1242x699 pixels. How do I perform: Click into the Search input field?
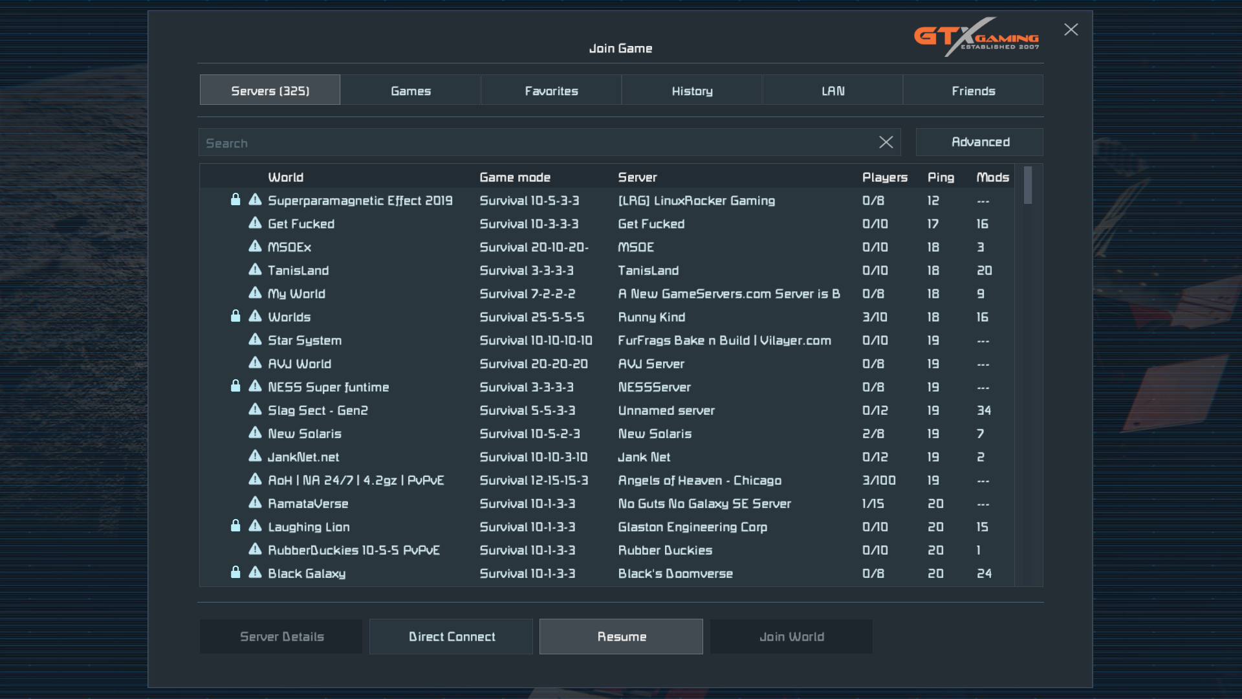537,142
